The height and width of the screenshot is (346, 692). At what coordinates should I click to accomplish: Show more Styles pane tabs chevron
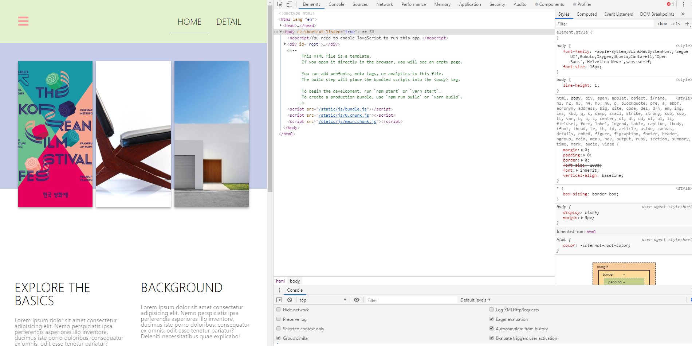(683, 14)
